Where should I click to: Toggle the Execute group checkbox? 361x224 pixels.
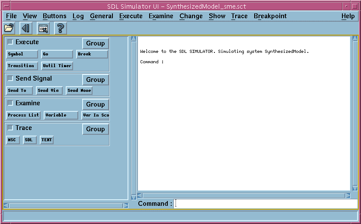click(10, 42)
